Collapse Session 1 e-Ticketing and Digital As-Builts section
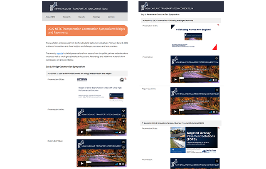Viewport: 266px width, 169px height. (181, 20)
